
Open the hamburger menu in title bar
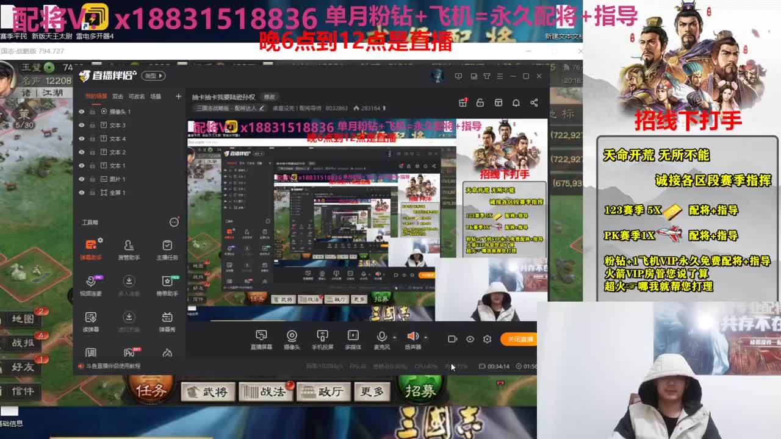(x=500, y=76)
